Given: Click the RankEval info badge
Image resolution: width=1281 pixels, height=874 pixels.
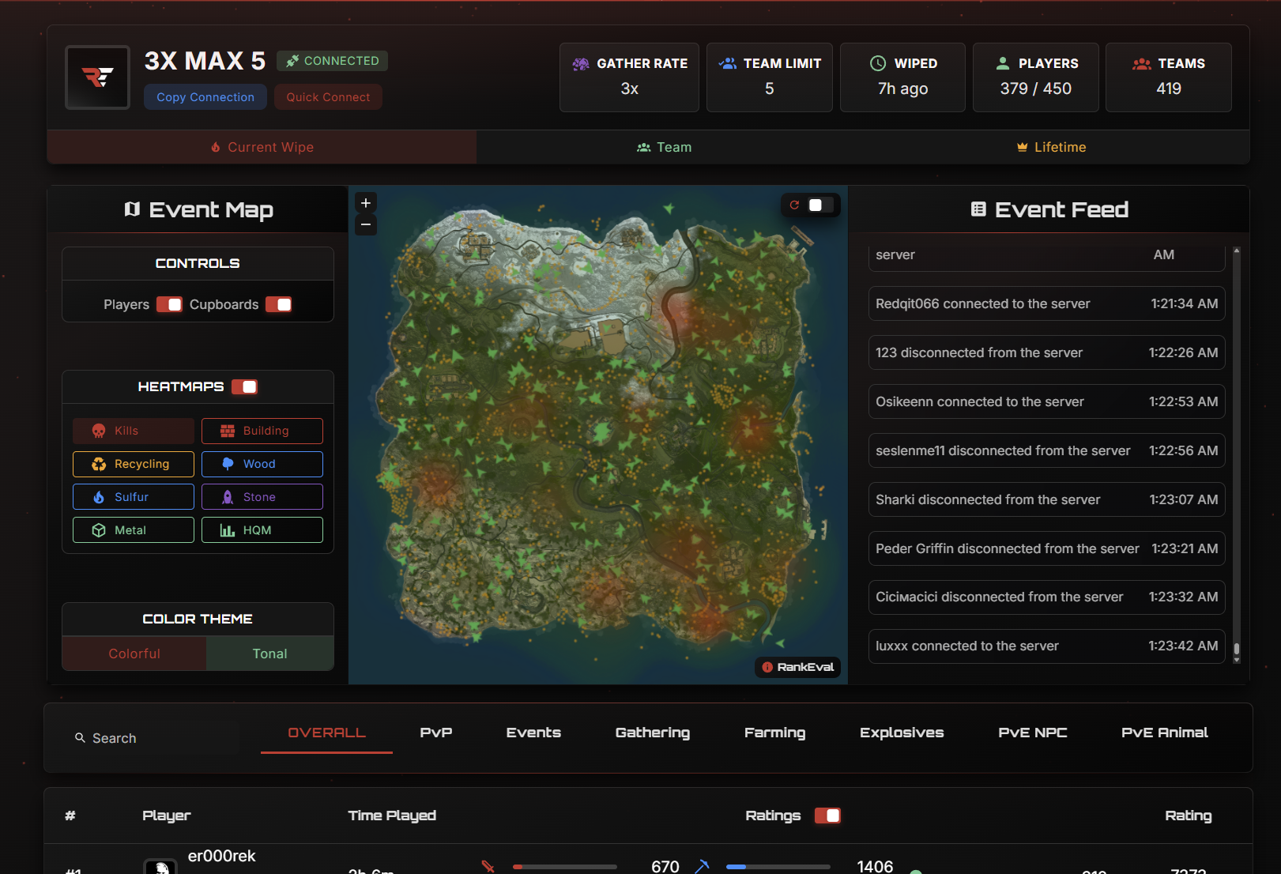Looking at the screenshot, I should pos(797,667).
